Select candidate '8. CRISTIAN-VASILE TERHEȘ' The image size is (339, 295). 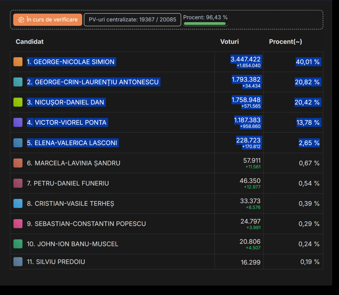point(71,204)
